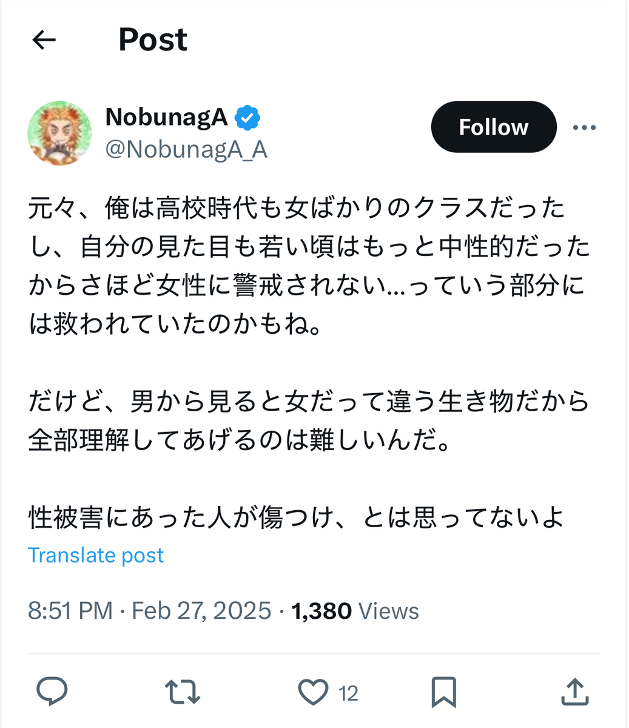This screenshot has height=728, width=629.
Task: View the 1,380 Views count
Action: (355, 610)
